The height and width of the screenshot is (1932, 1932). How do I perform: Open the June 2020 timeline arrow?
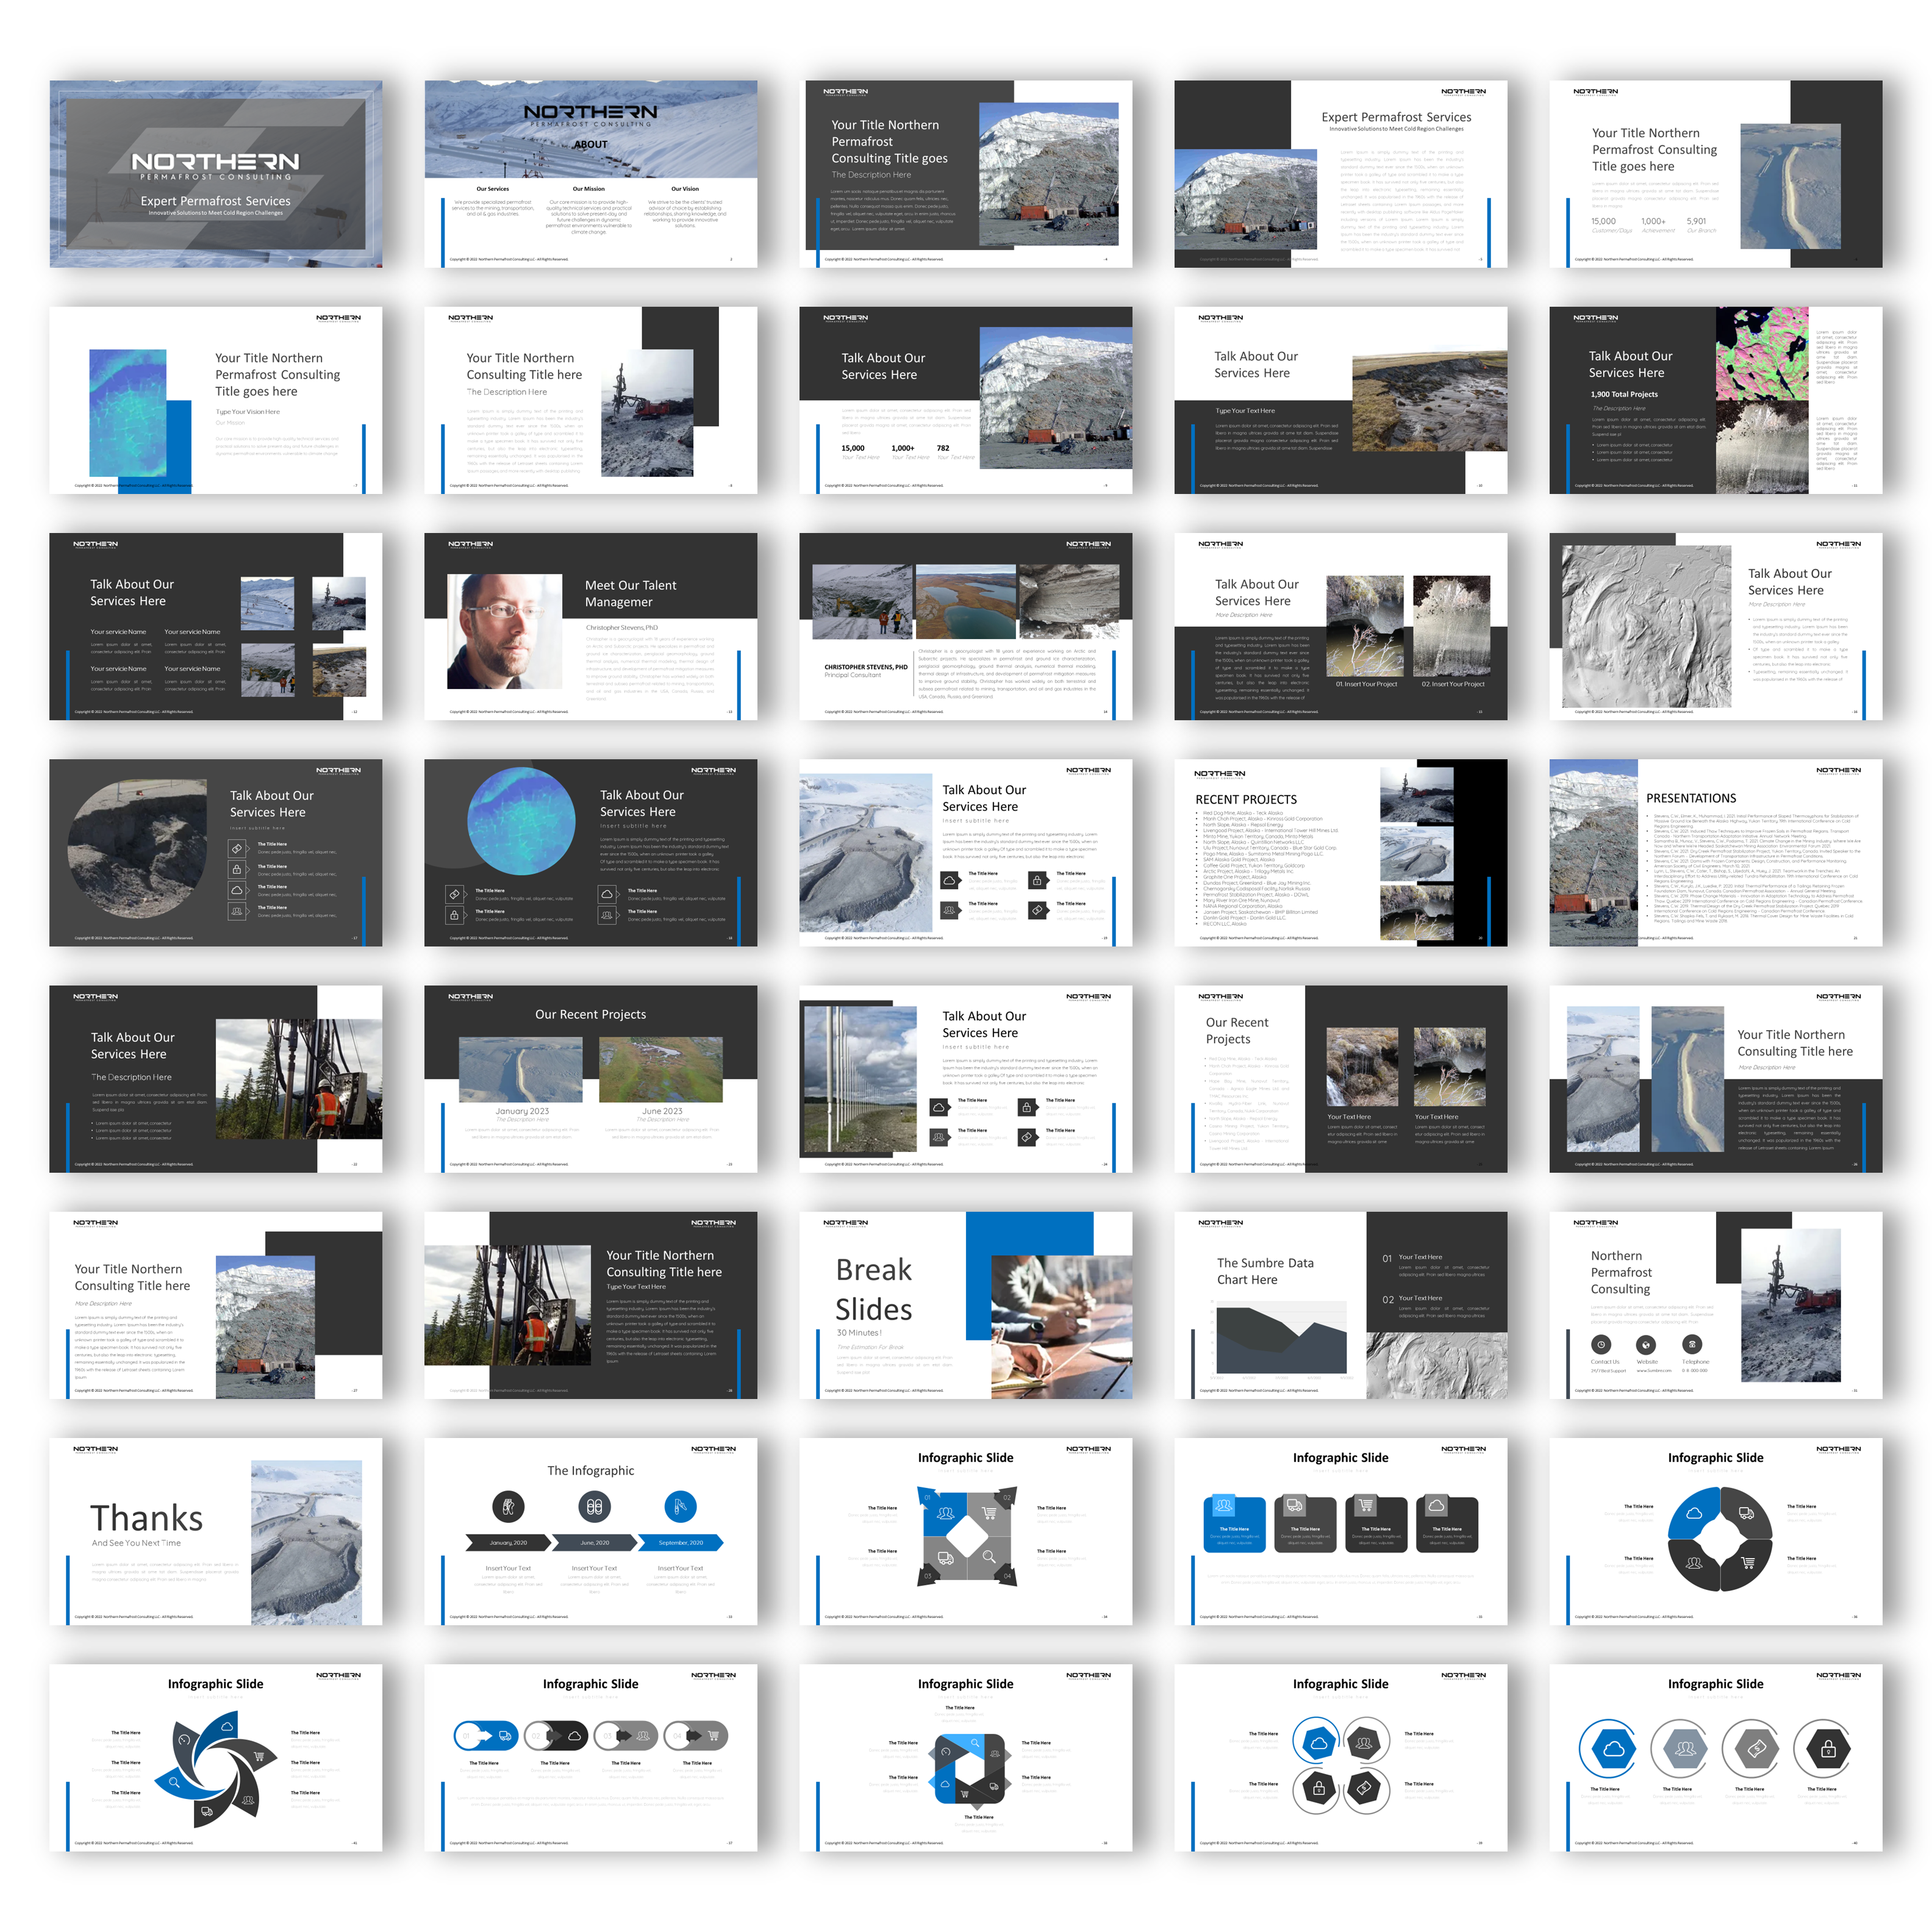coord(595,1543)
